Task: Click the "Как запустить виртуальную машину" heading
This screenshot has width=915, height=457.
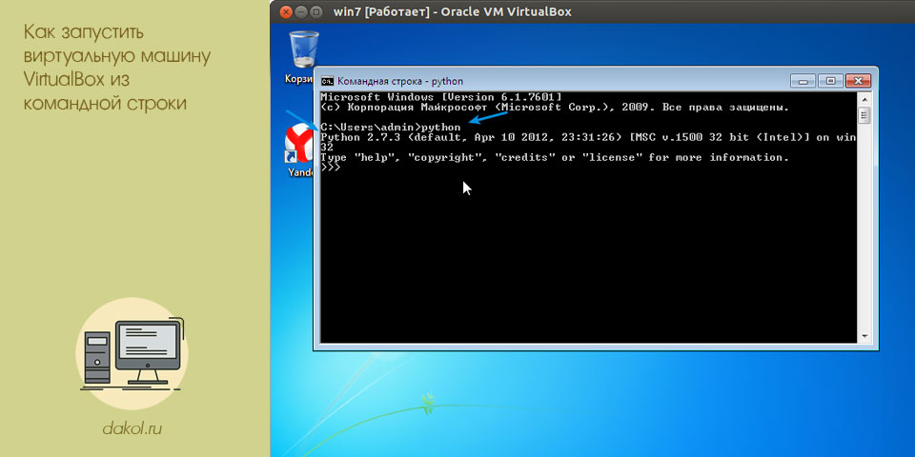Action: (x=117, y=68)
